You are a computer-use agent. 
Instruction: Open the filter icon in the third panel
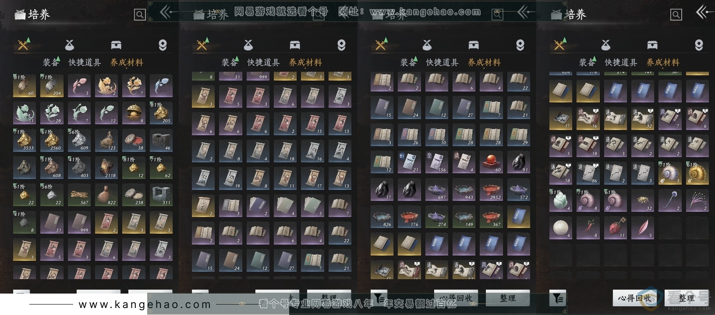coord(379,298)
